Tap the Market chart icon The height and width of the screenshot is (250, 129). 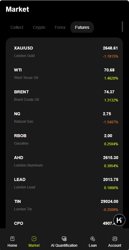coord(34,239)
